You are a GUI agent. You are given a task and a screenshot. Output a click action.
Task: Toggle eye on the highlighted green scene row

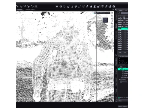119,29
